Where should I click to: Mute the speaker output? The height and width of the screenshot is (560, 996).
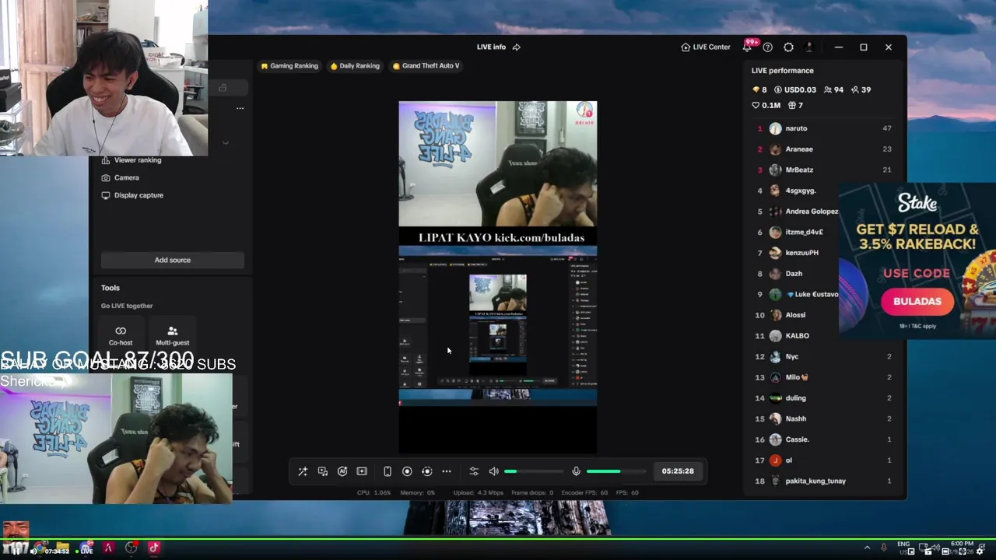(x=493, y=471)
